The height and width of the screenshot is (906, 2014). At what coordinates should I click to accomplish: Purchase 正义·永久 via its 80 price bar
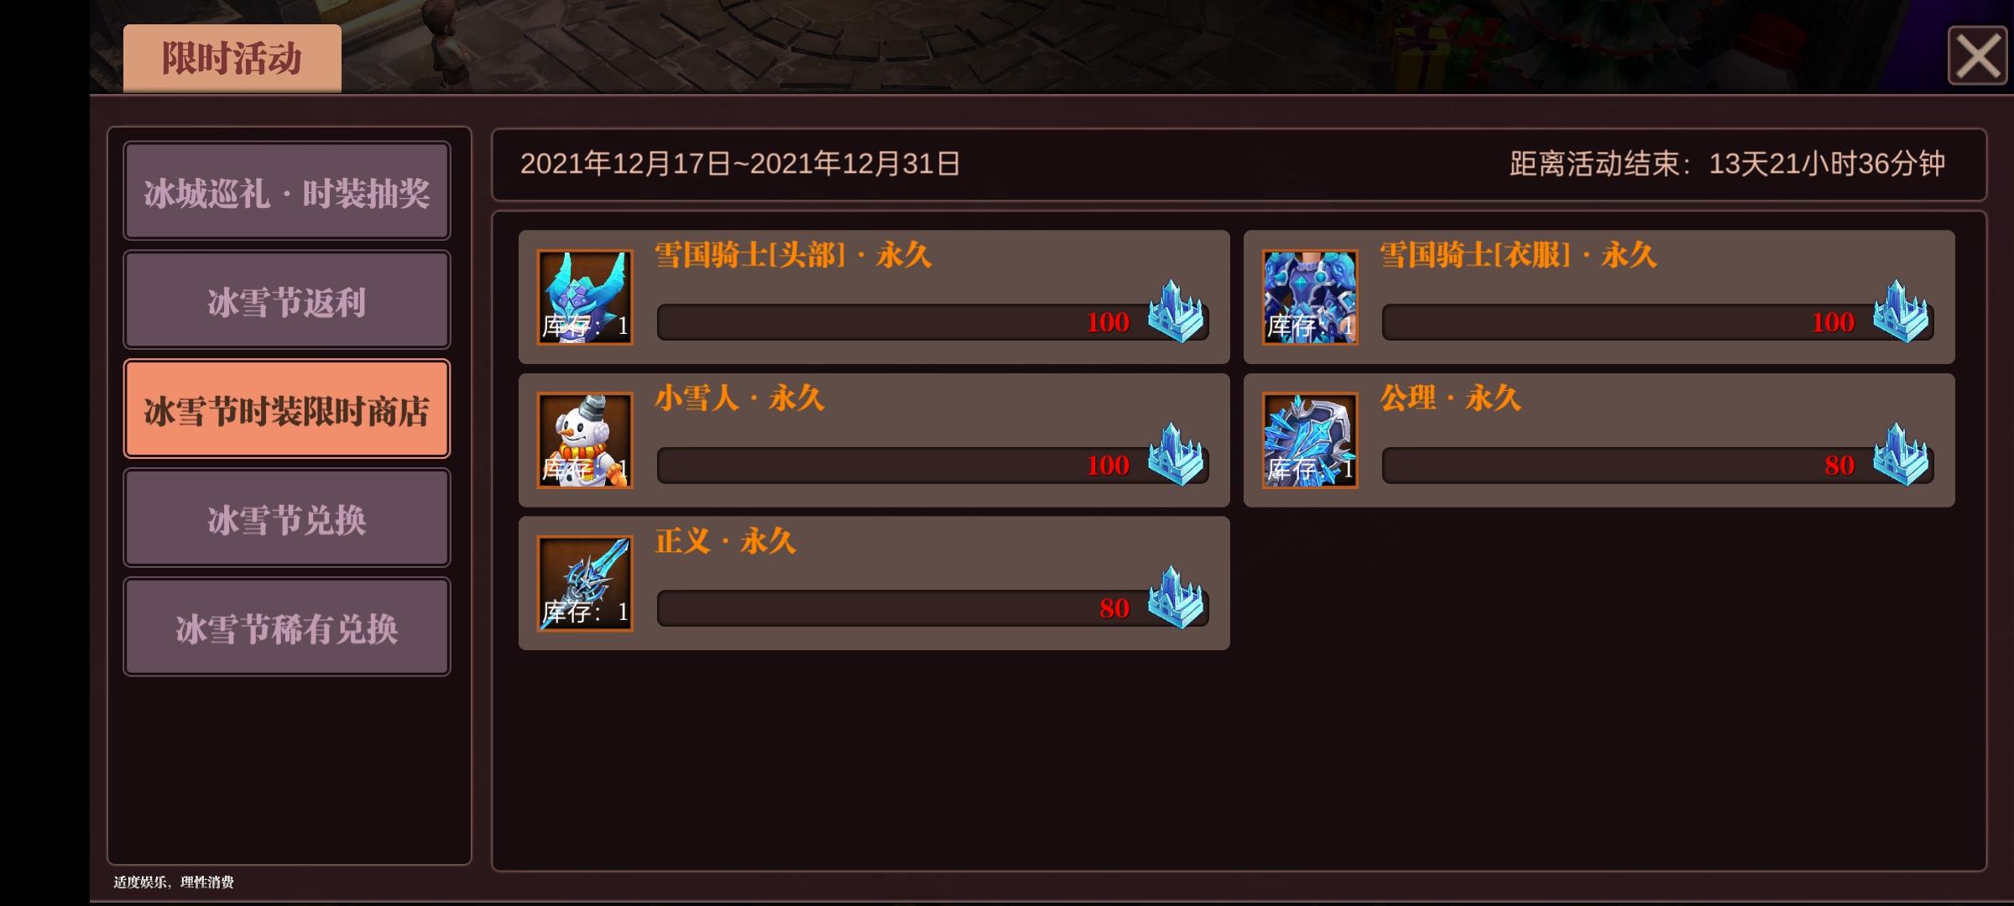click(932, 608)
